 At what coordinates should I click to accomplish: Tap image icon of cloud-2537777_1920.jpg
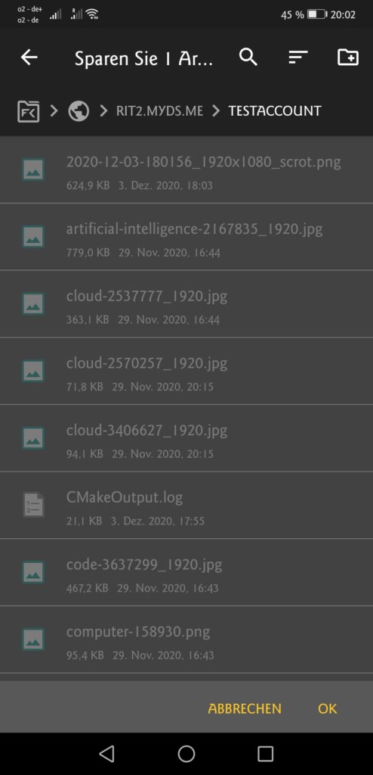(33, 303)
